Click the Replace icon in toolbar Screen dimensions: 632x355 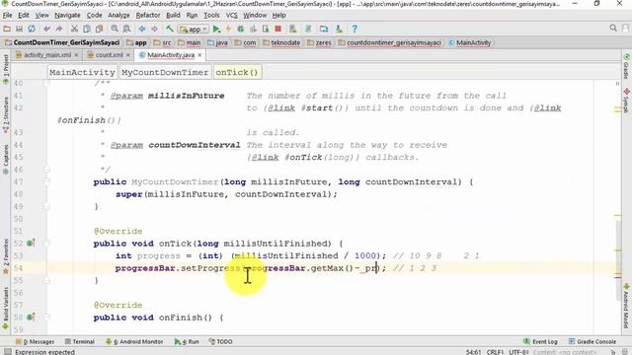126,29
